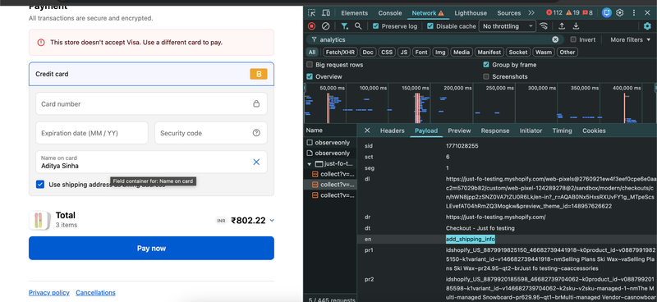
Task: Export HAR file download icon
Action: [577, 26]
